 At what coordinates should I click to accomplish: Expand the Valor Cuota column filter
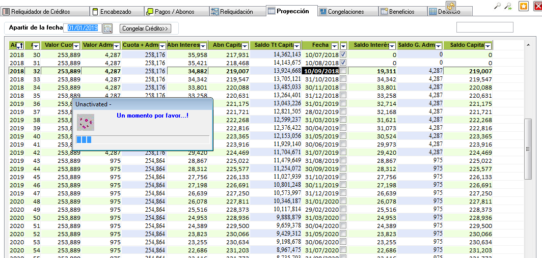pos(77,46)
